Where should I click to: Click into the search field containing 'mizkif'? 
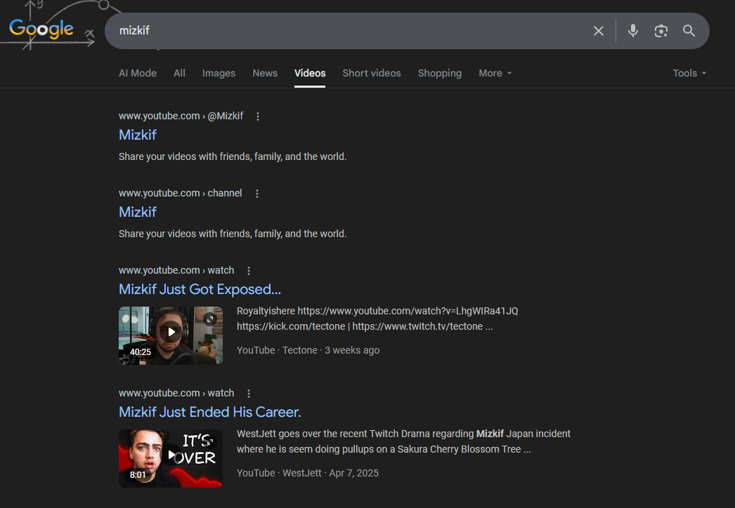point(344,31)
